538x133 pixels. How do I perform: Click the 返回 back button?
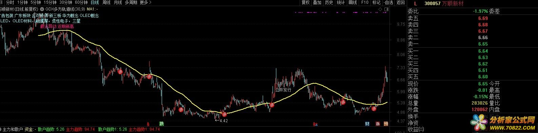click(401, 2)
